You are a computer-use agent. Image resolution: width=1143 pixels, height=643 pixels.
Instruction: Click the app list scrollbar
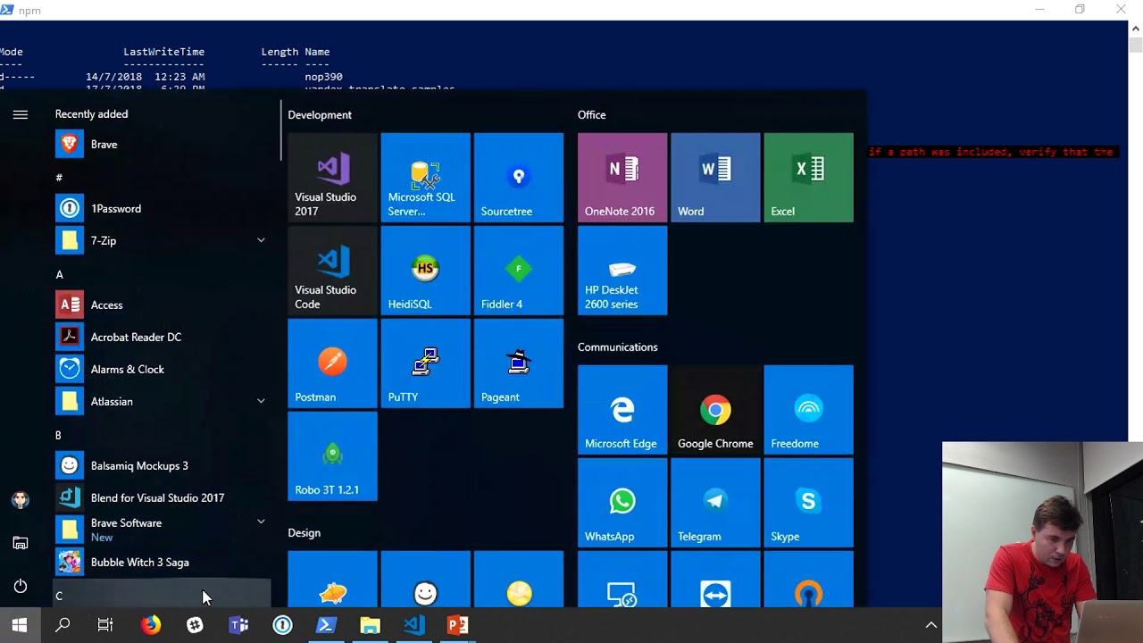280,131
